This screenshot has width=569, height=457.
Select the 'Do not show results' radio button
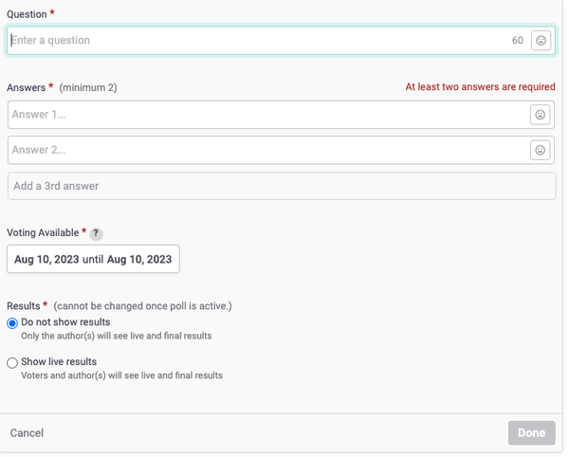[x=12, y=323]
